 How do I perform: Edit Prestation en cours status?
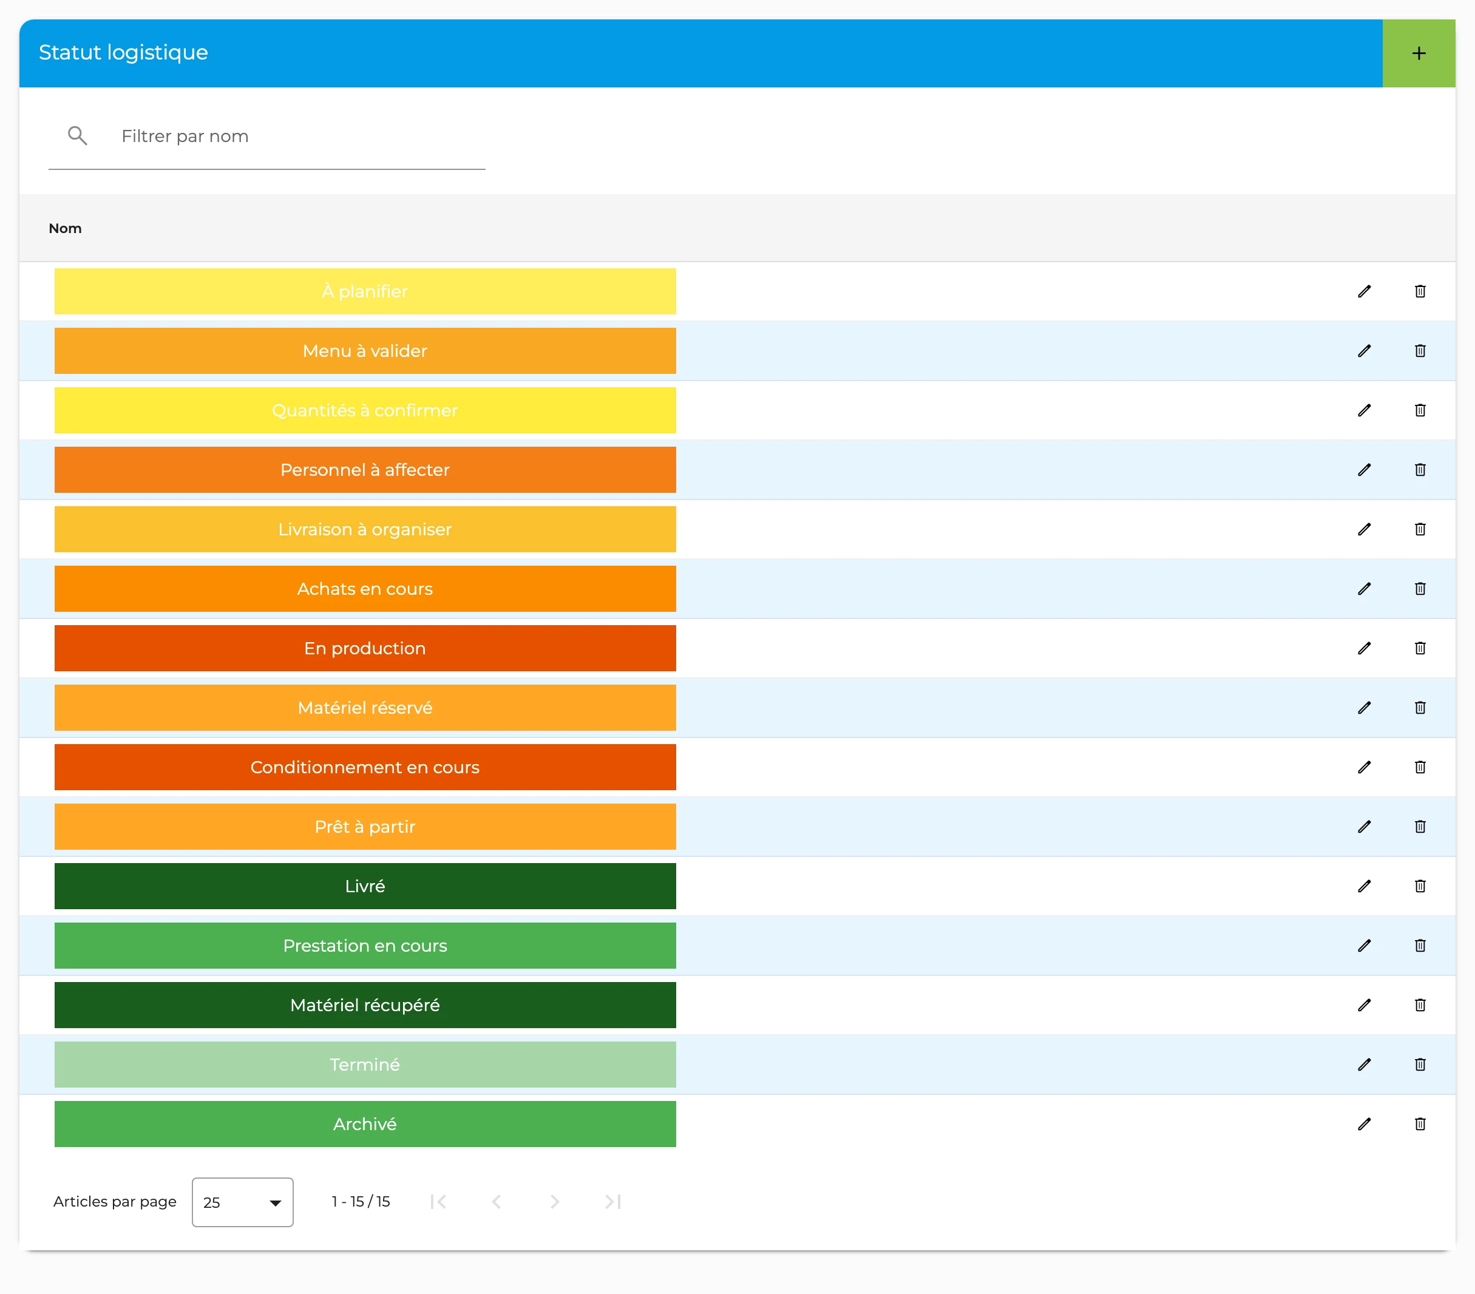pos(1364,946)
